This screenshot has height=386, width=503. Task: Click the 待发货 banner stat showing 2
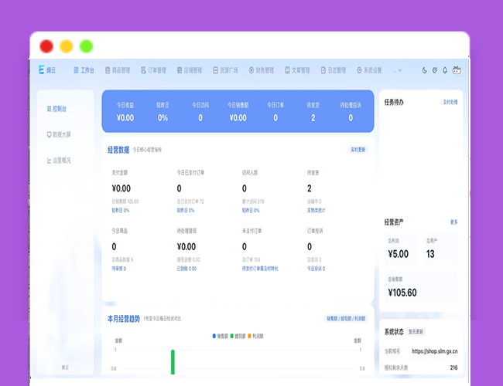(x=313, y=112)
